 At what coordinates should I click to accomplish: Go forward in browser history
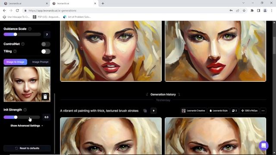pos(11,10)
